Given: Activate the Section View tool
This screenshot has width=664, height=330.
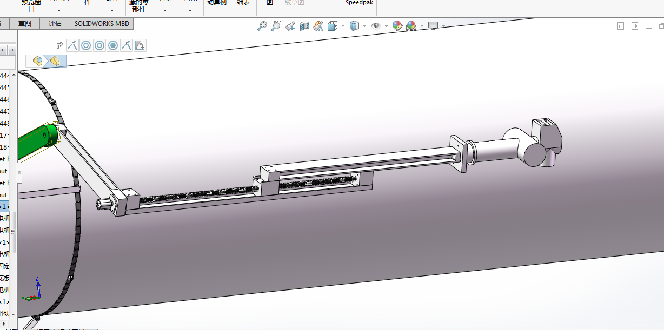Looking at the screenshot, I should (304, 26).
